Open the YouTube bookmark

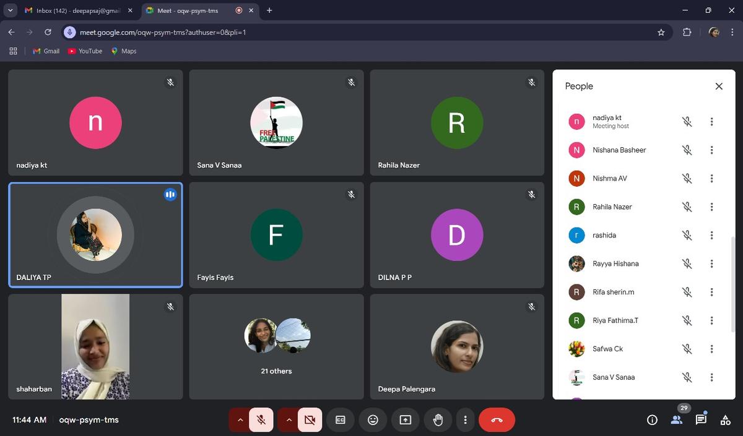[x=85, y=51]
